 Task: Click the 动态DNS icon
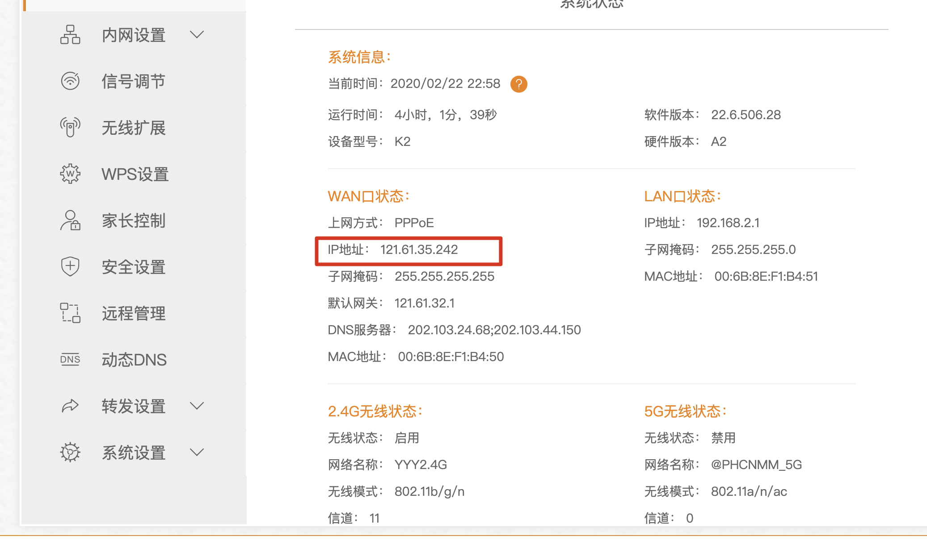70,360
